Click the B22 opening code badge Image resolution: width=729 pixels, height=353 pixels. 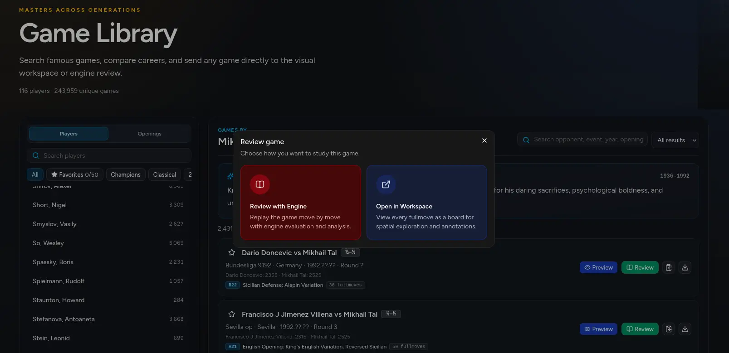pyautogui.click(x=233, y=285)
